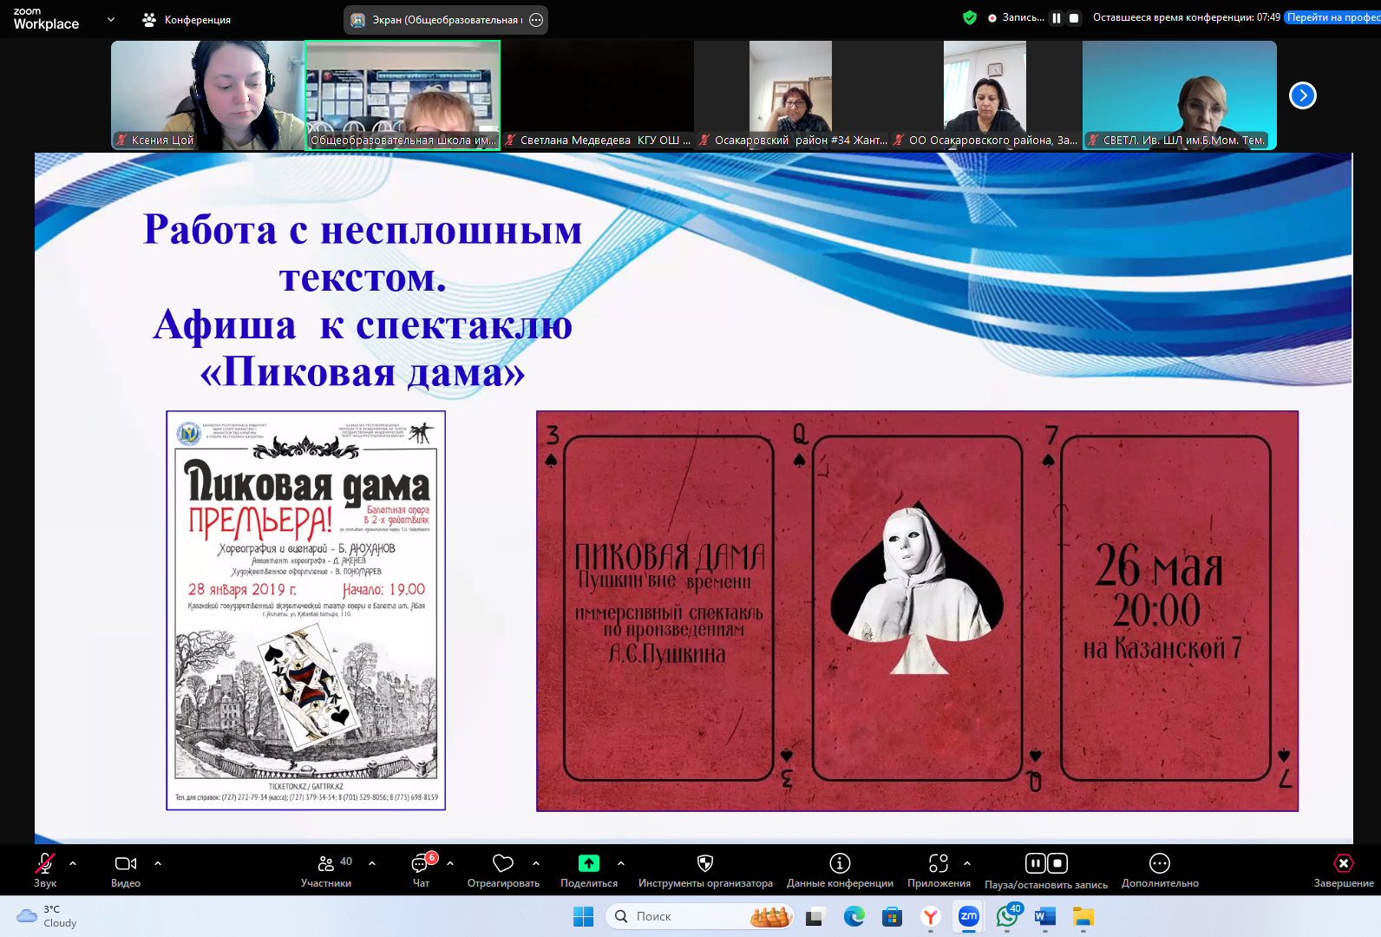Pause recording in the top bar
Viewport: 1381px width, 937px height.
click(1057, 18)
